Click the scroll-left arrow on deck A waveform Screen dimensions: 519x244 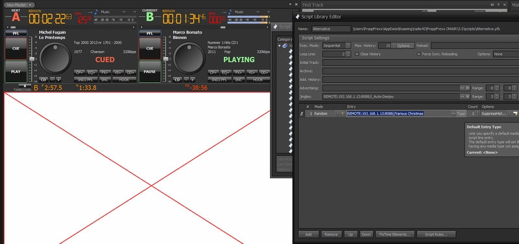tap(7, 27)
